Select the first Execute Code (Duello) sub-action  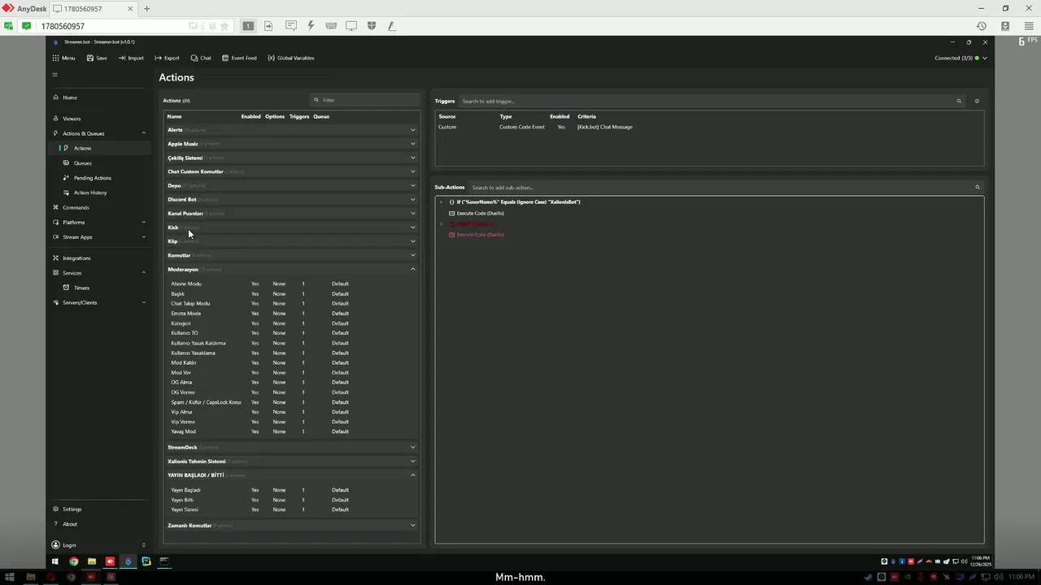(480, 213)
